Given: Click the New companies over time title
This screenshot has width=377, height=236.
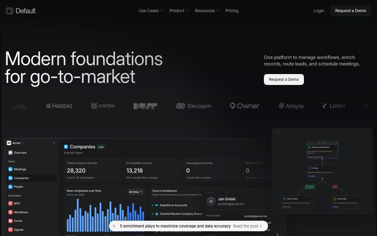Looking at the screenshot, I should pyautogui.click(x=84, y=191).
